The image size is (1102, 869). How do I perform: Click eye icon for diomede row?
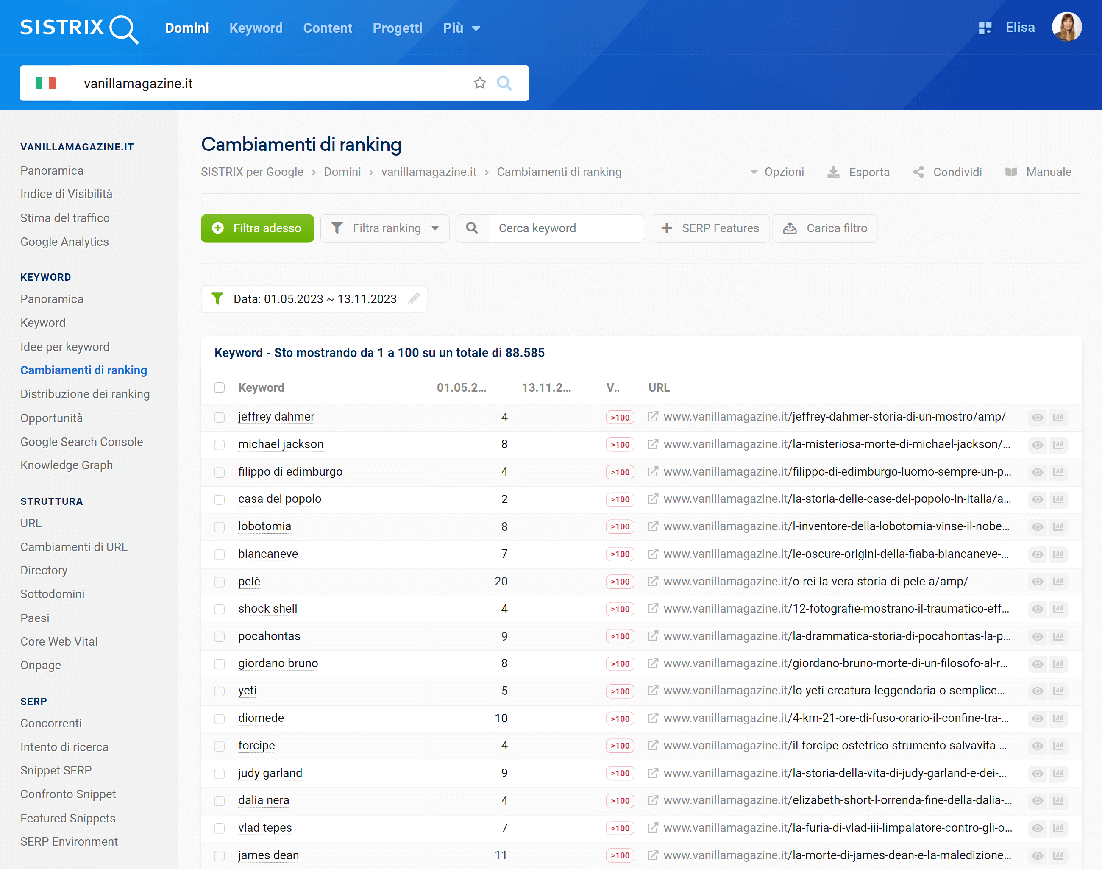click(x=1038, y=719)
